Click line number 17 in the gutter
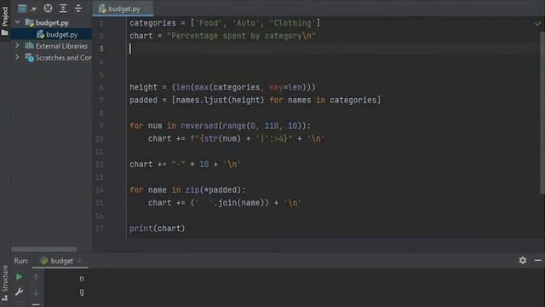 click(x=100, y=229)
